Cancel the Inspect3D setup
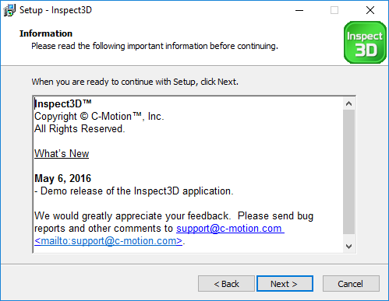The width and height of the screenshot is (389, 301). point(351,284)
